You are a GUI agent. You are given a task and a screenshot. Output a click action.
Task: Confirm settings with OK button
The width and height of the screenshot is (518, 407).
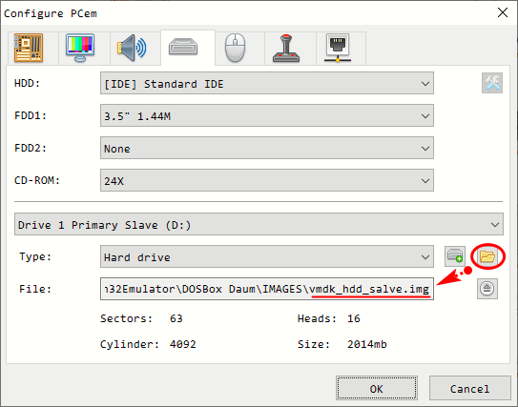(377, 388)
